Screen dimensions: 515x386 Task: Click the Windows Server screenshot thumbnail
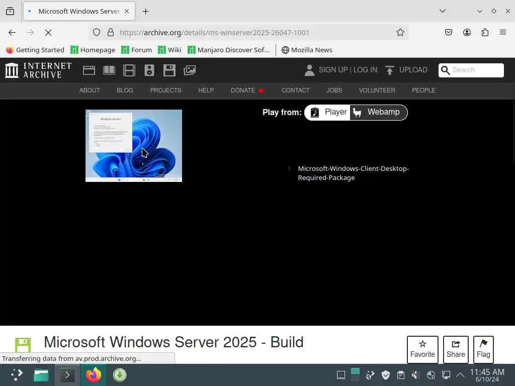(134, 146)
